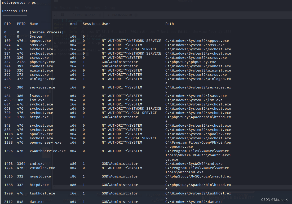This screenshot has width=292, height=204.
Task: Click the path C:\Windows\System32\smss.exe
Action: (x=195, y=45)
